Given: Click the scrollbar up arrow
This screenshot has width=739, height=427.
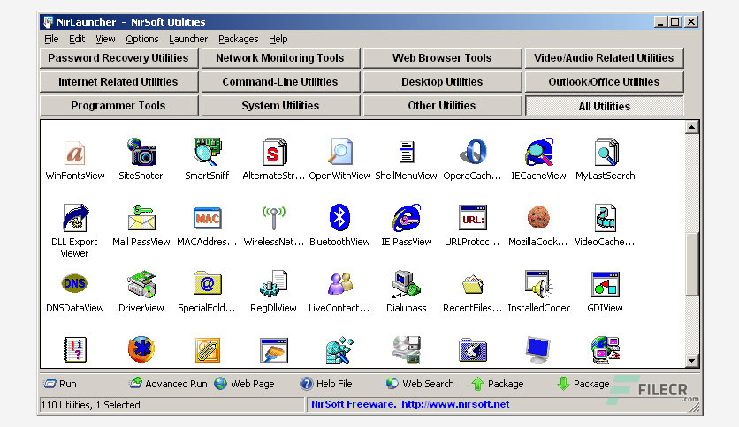Looking at the screenshot, I should tap(691, 127).
